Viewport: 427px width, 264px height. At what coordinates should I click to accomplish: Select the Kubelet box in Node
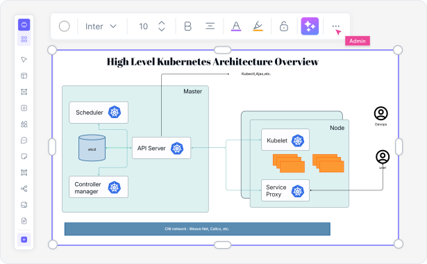pyautogui.click(x=285, y=140)
